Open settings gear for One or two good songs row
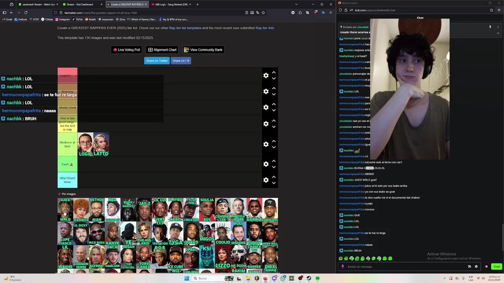This screenshot has width=504, height=283. point(266,124)
